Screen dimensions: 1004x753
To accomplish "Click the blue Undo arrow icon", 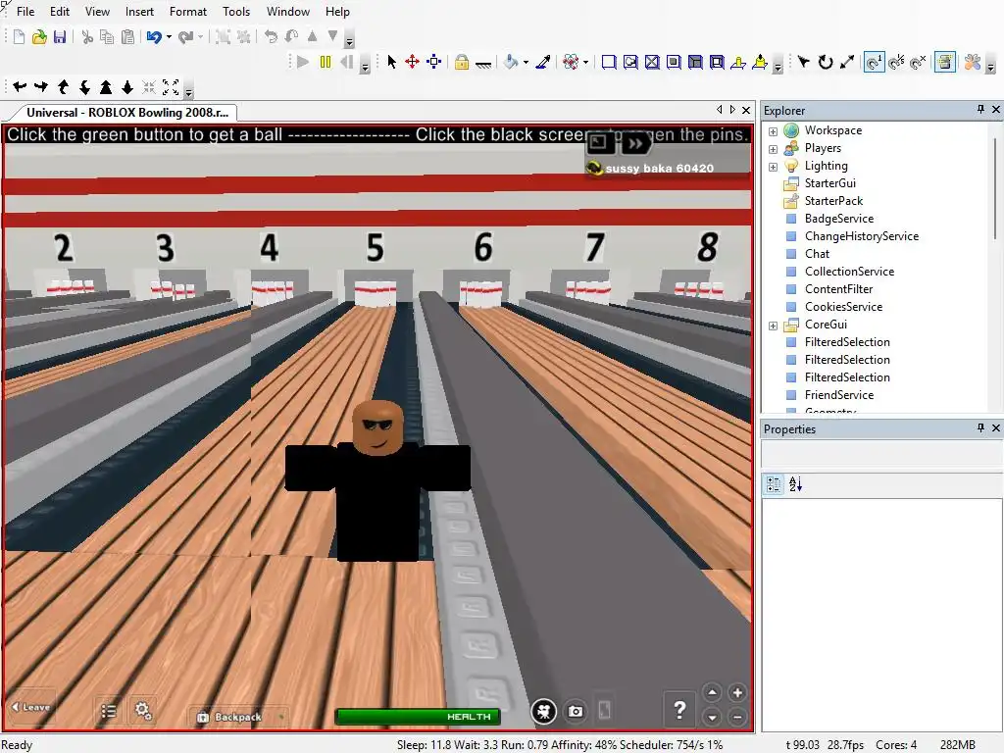I will [x=154, y=37].
